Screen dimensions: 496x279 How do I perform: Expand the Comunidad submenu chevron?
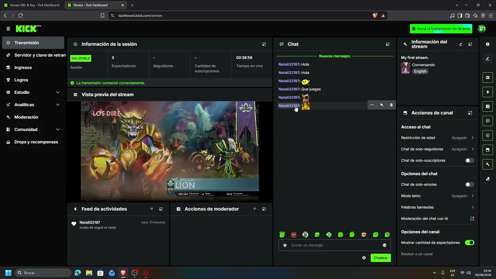click(58, 129)
